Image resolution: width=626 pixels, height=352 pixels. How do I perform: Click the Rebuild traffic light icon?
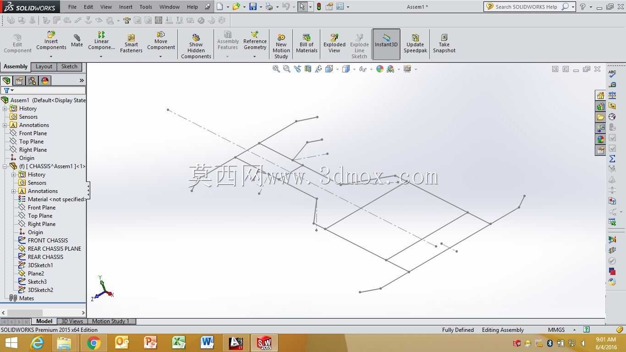click(x=319, y=7)
